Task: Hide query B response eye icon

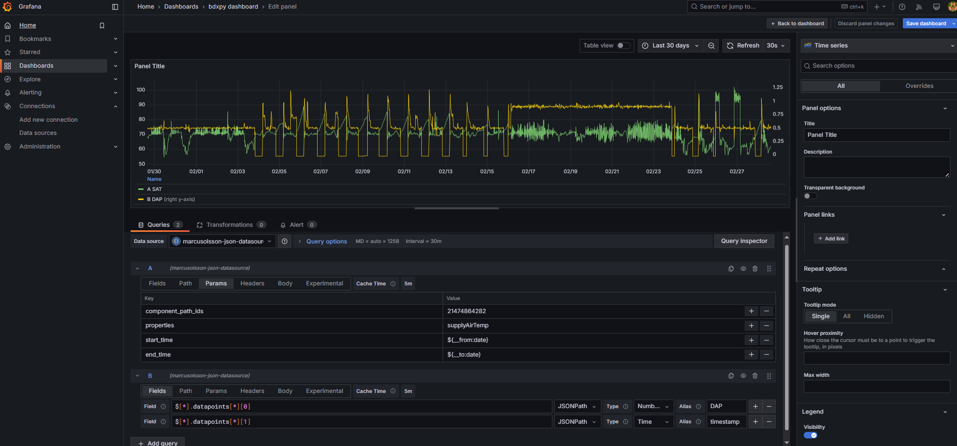Action: pyautogui.click(x=743, y=376)
